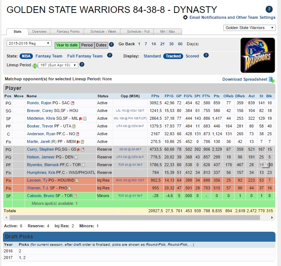Image resolution: width=281 pixels, height=266 pixels.
Task: Sort table by FG% column
Action: tap(188, 96)
